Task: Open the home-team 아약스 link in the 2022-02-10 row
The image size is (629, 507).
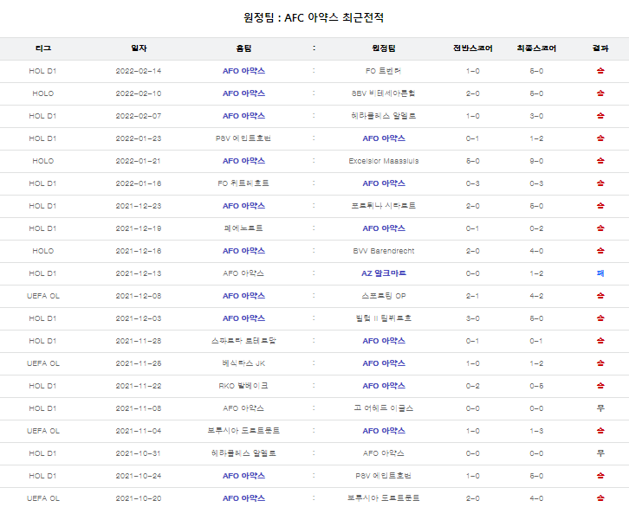Action: pos(243,93)
